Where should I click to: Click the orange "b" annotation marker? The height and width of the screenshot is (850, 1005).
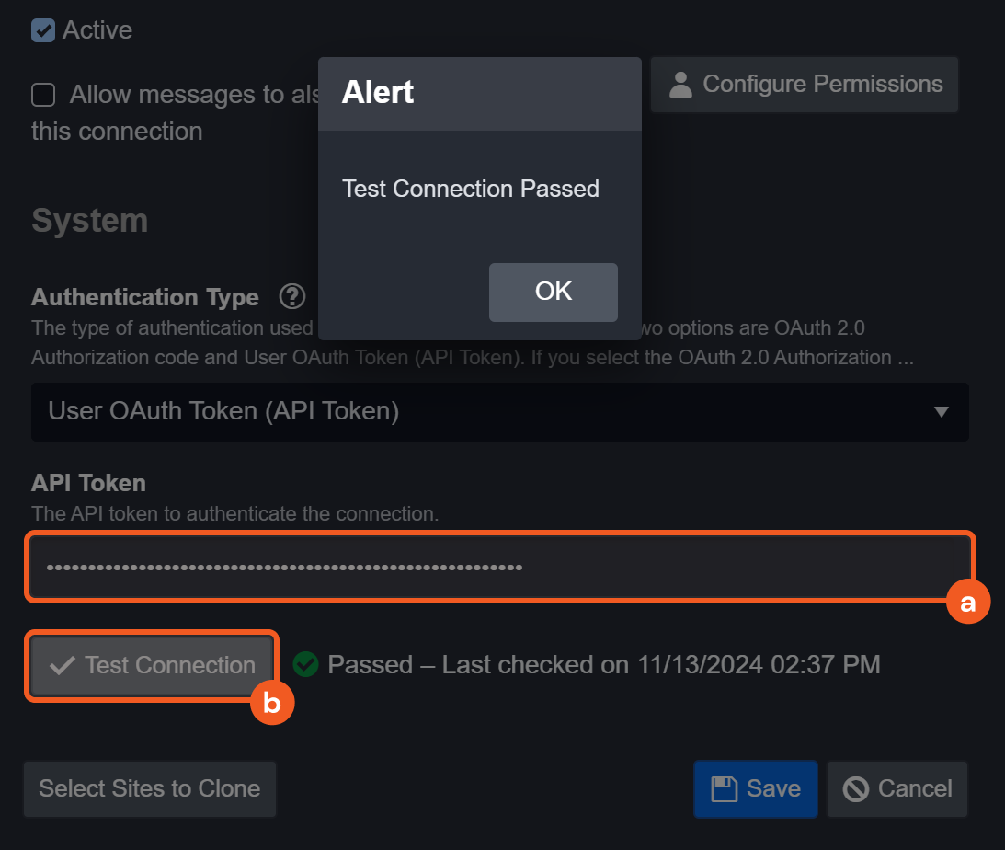click(x=272, y=702)
